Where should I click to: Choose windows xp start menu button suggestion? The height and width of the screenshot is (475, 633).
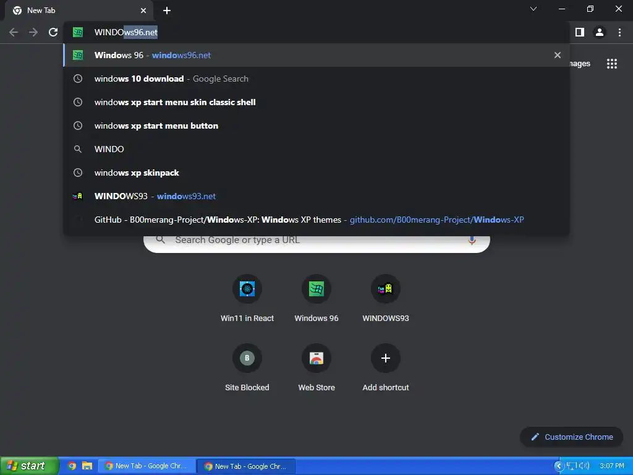(x=316, y=126)
